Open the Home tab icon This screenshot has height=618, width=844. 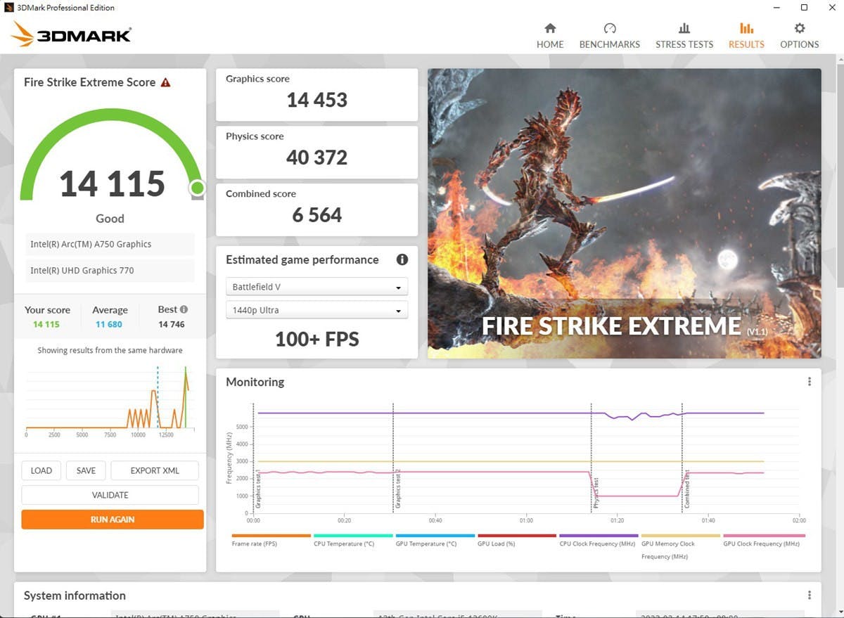click(x=550, y=28)
